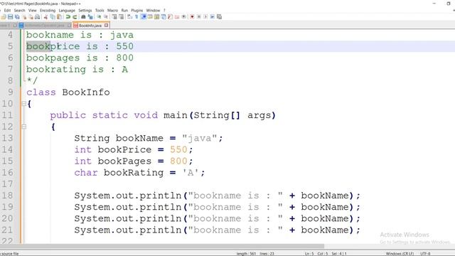Toggle Show All Characters icon

pos(136,17)
